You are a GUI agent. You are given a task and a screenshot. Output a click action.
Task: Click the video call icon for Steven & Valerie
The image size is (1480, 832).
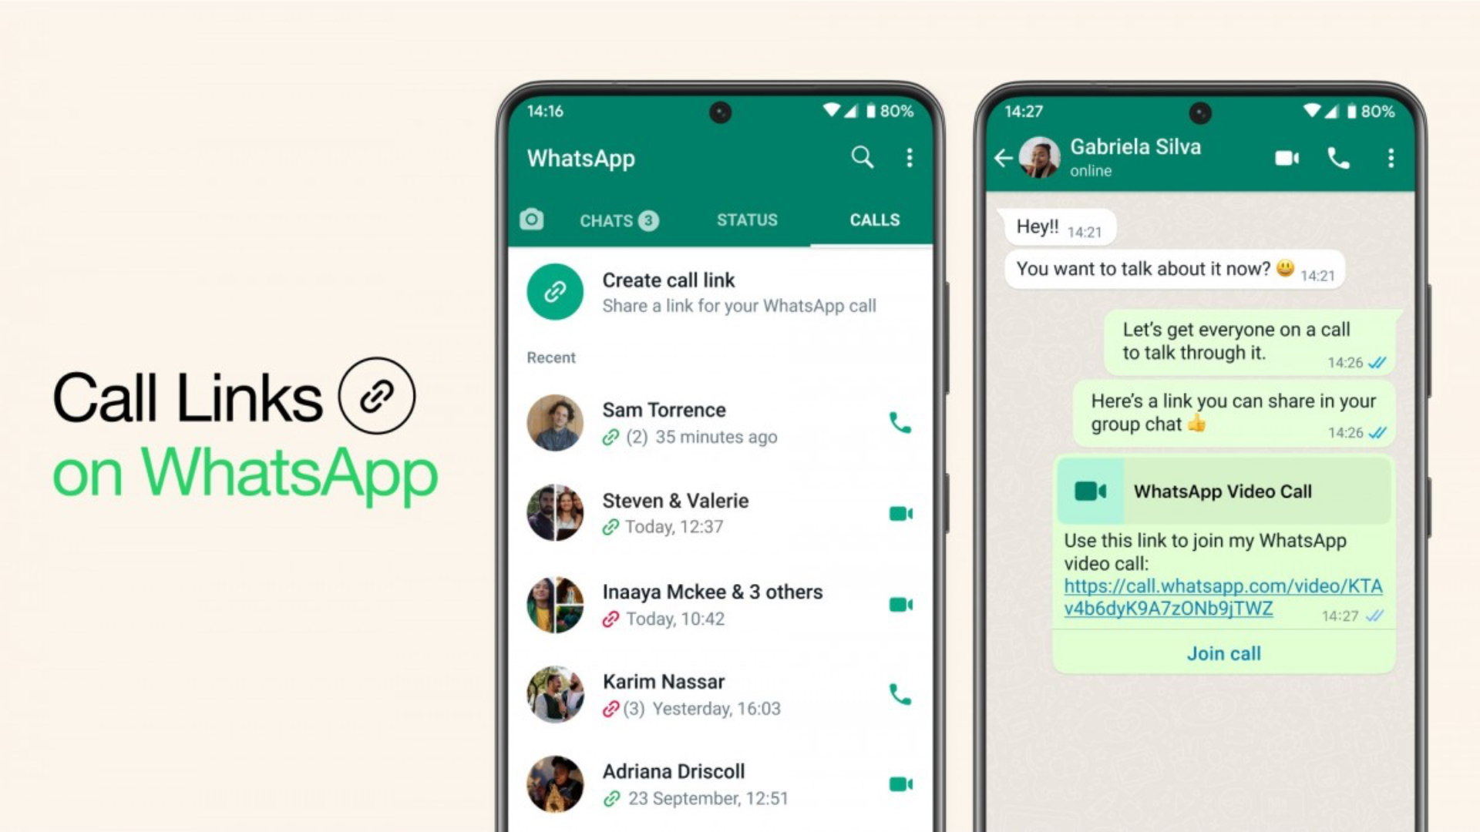coord(899,514)
